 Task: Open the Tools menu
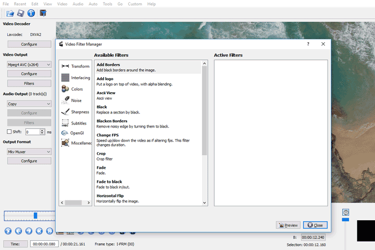point(107,4)
